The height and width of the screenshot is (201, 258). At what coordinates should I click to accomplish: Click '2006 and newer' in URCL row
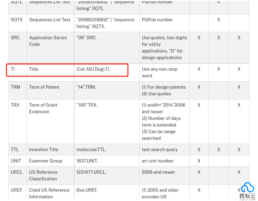pyautogui.click(x=158, y=172)
